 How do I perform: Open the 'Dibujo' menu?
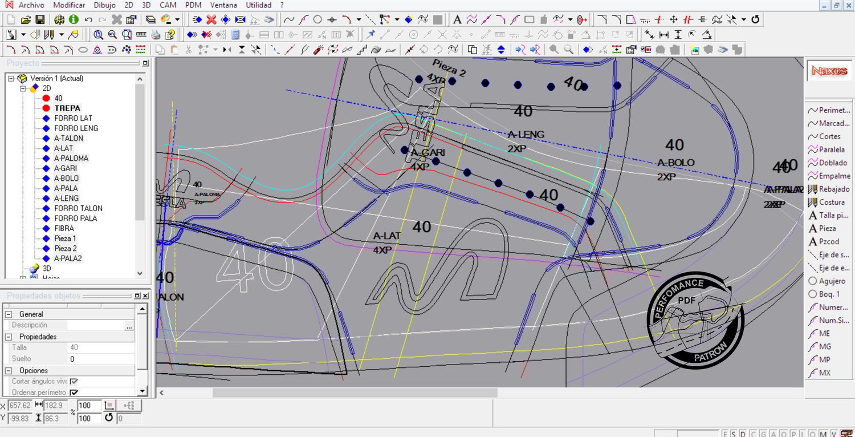(104, 5)
